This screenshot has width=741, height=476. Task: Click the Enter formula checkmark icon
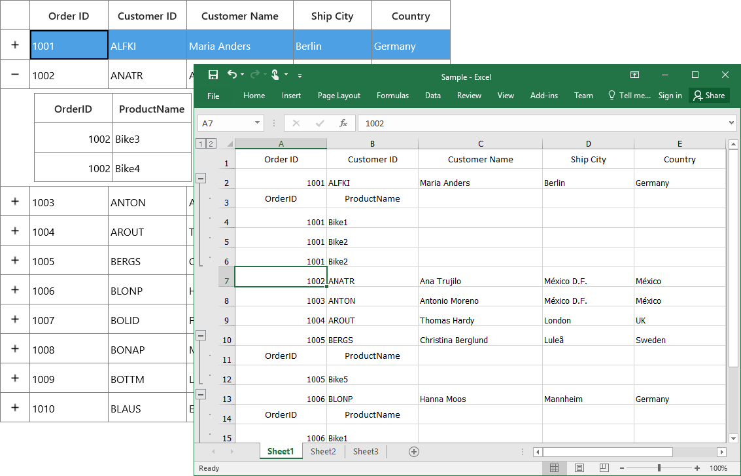(320, 124)
